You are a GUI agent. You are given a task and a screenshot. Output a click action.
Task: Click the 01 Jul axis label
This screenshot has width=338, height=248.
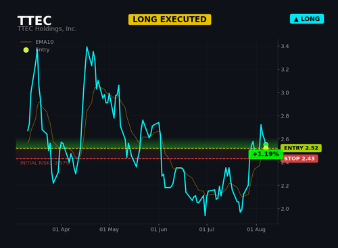(207, 230)
